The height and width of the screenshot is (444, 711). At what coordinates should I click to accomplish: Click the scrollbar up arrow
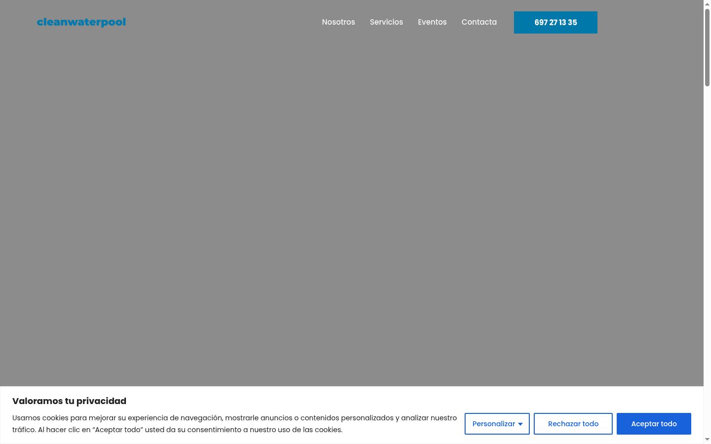point(707,4)
